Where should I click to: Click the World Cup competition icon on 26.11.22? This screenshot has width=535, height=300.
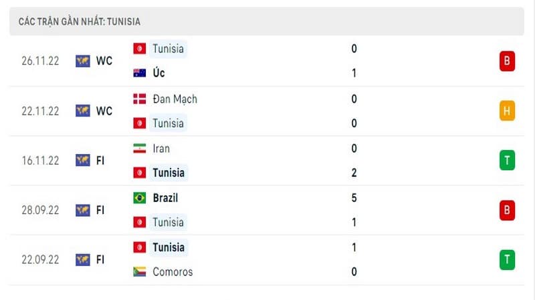pyautogui.click(x=82, y=61)
